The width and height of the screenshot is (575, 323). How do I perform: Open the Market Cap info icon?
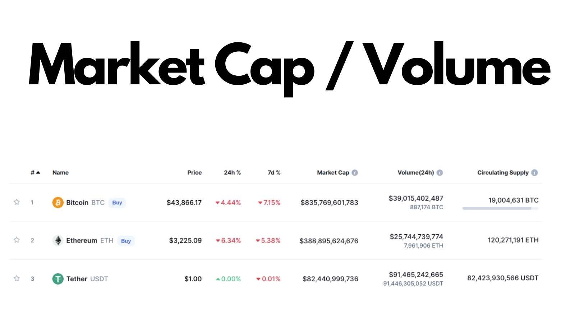point(355,173)
